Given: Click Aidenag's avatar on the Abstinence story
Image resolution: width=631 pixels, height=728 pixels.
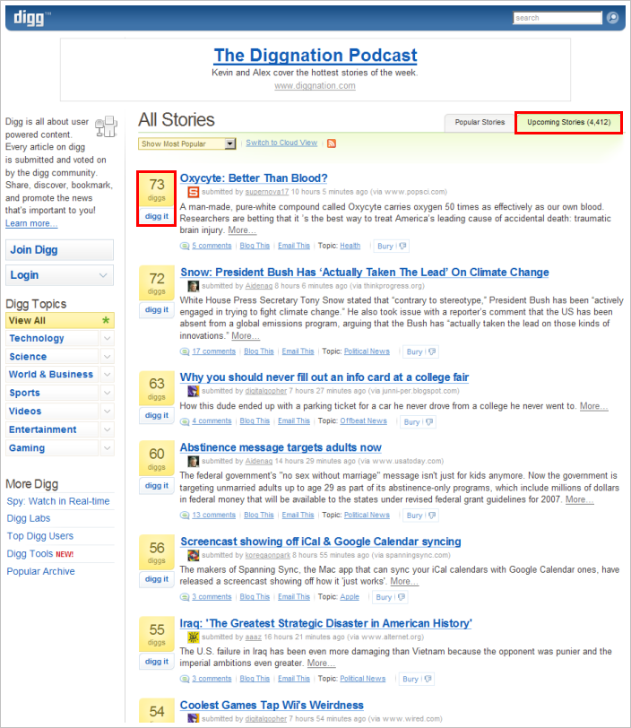Looking at the screenshot, I should [193, 461].
